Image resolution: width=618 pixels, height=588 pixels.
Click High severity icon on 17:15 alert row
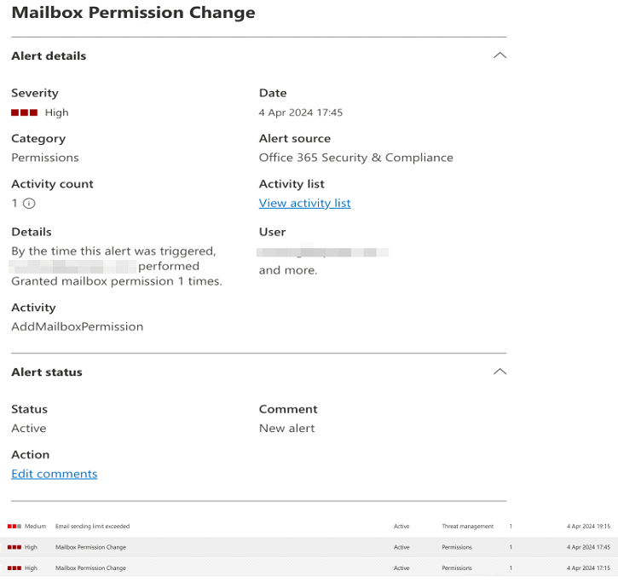click(x=14, y=568)
